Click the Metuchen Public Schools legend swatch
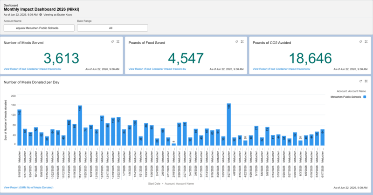This screenshot has height=195, width=373. pos(365,97)
